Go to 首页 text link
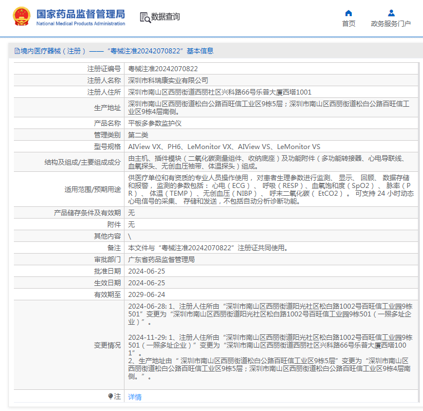Viewport: 423px width, 411px height. coord(349,24)
